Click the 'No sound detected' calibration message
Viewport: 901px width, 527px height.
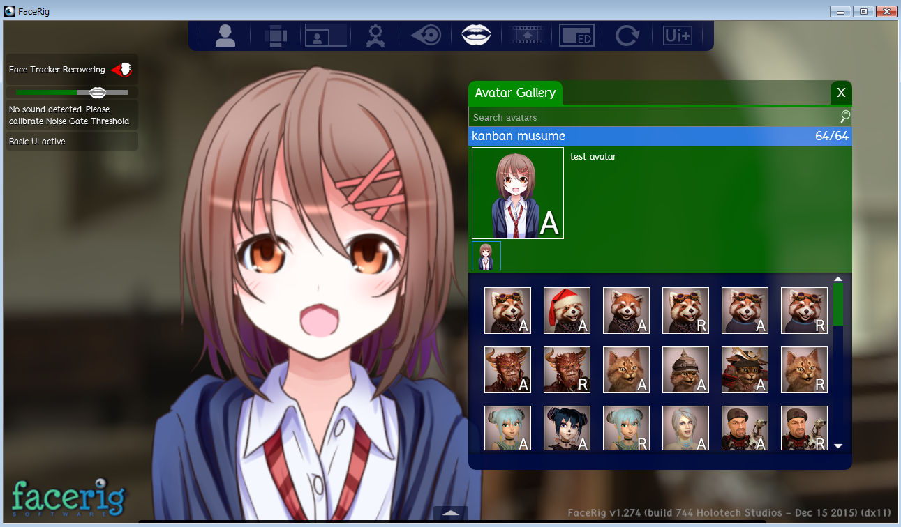tap(69, 115)
